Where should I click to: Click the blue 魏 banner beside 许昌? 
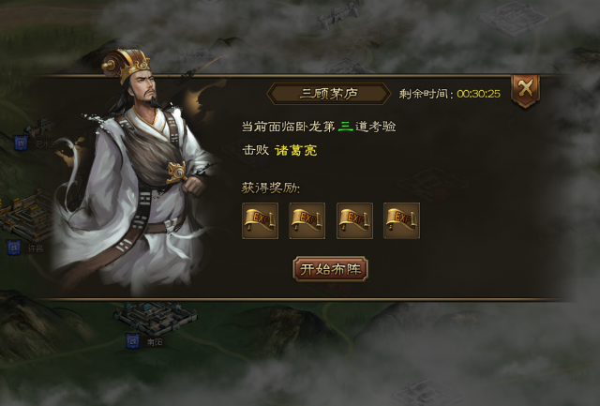(x=15, y=248)
